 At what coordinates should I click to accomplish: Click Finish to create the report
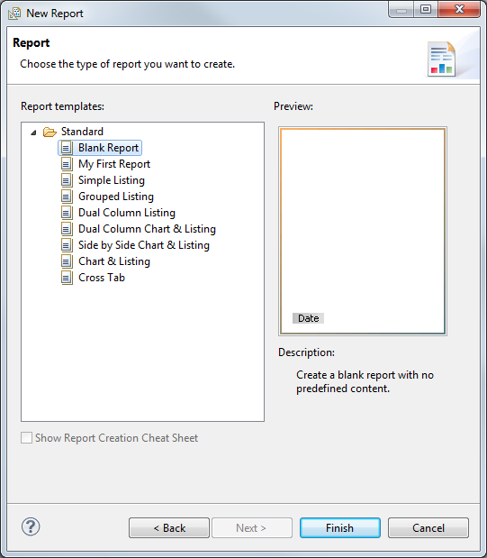click(340, 527)
